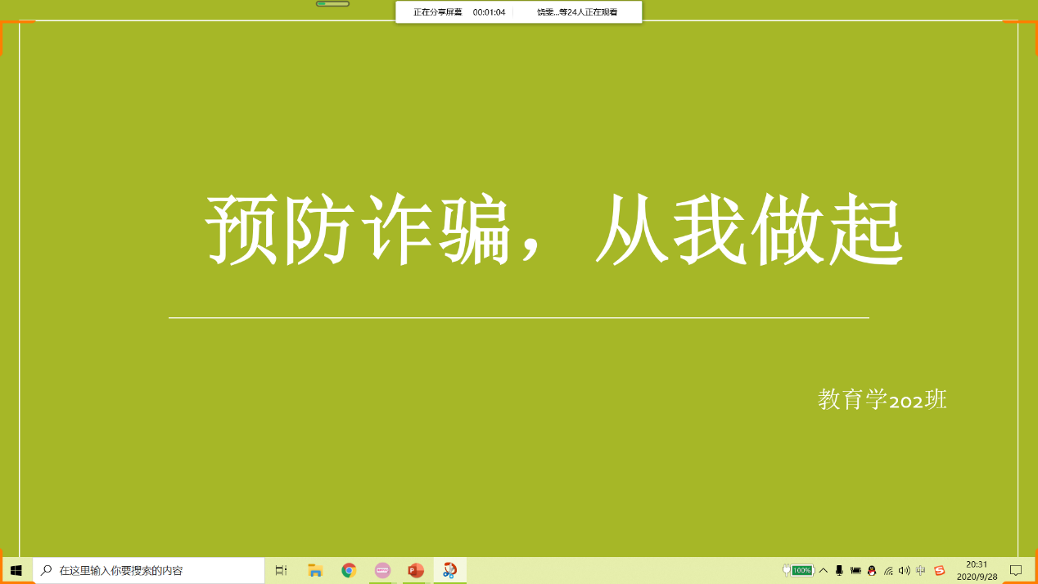Open the Windows Start menu
This screenshot has height=584, width=1038.
16,570
